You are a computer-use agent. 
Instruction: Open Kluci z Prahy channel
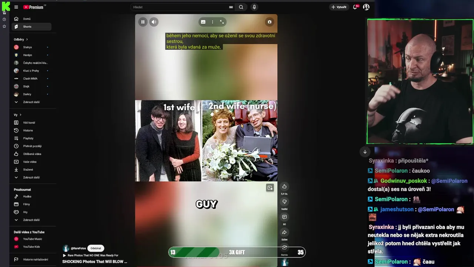tap(32, 70)
